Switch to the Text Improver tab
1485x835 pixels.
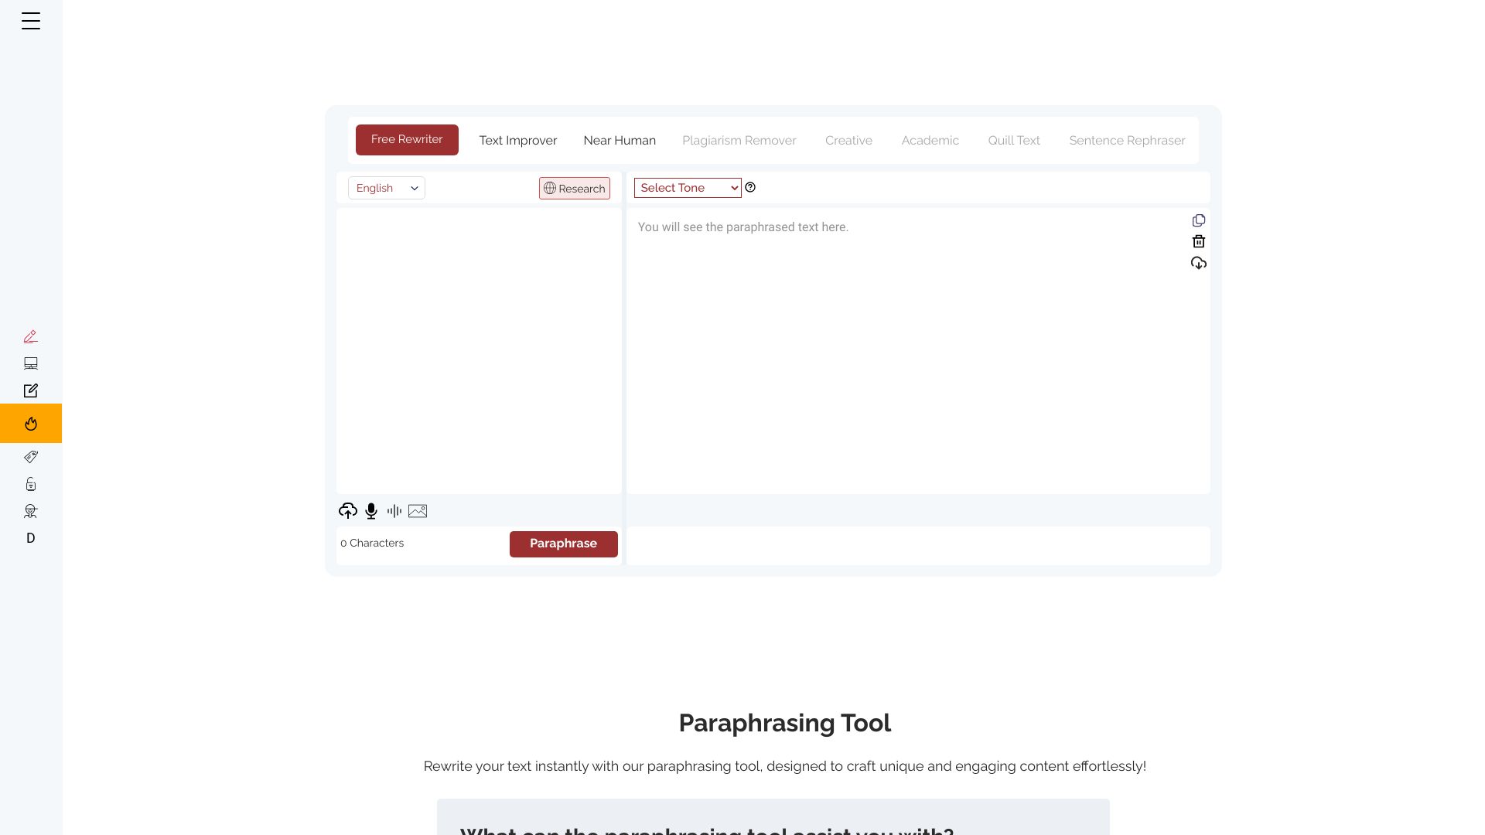[518, 140]
